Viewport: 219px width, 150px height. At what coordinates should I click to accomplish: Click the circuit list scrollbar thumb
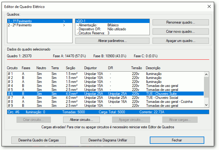pos(206,87)
